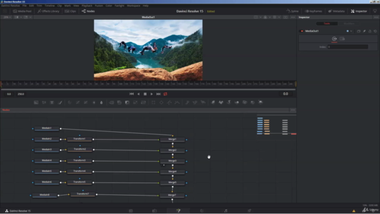
Task: Add a B-Spline mask tool
Action: pyautogui.click(x=177, y=102)
